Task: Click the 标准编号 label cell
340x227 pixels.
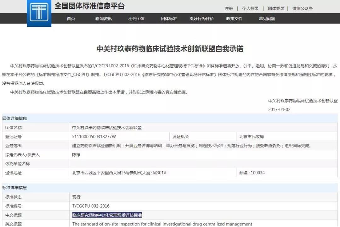Action: point(36,206)
